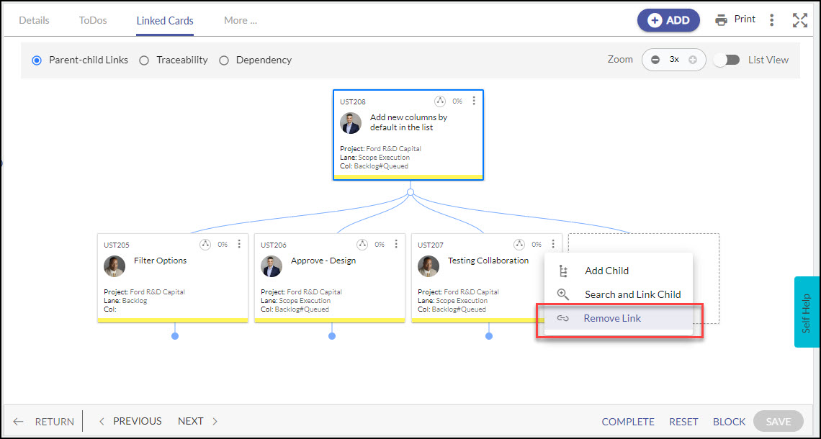Select the Traceability radio button

click(144, 60)
